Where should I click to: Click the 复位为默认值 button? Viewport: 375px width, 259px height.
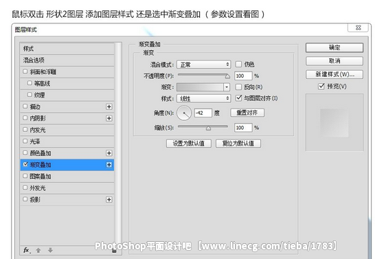coord(238,144)
